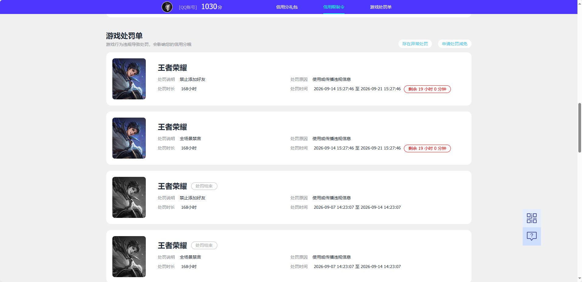Click scrollbar down arrow at bottom right

click(580, 278)
